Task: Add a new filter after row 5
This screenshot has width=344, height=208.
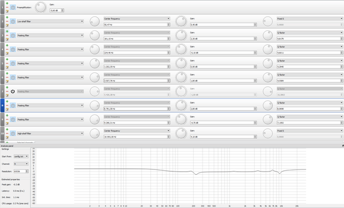Action: [x=7, y=59]
